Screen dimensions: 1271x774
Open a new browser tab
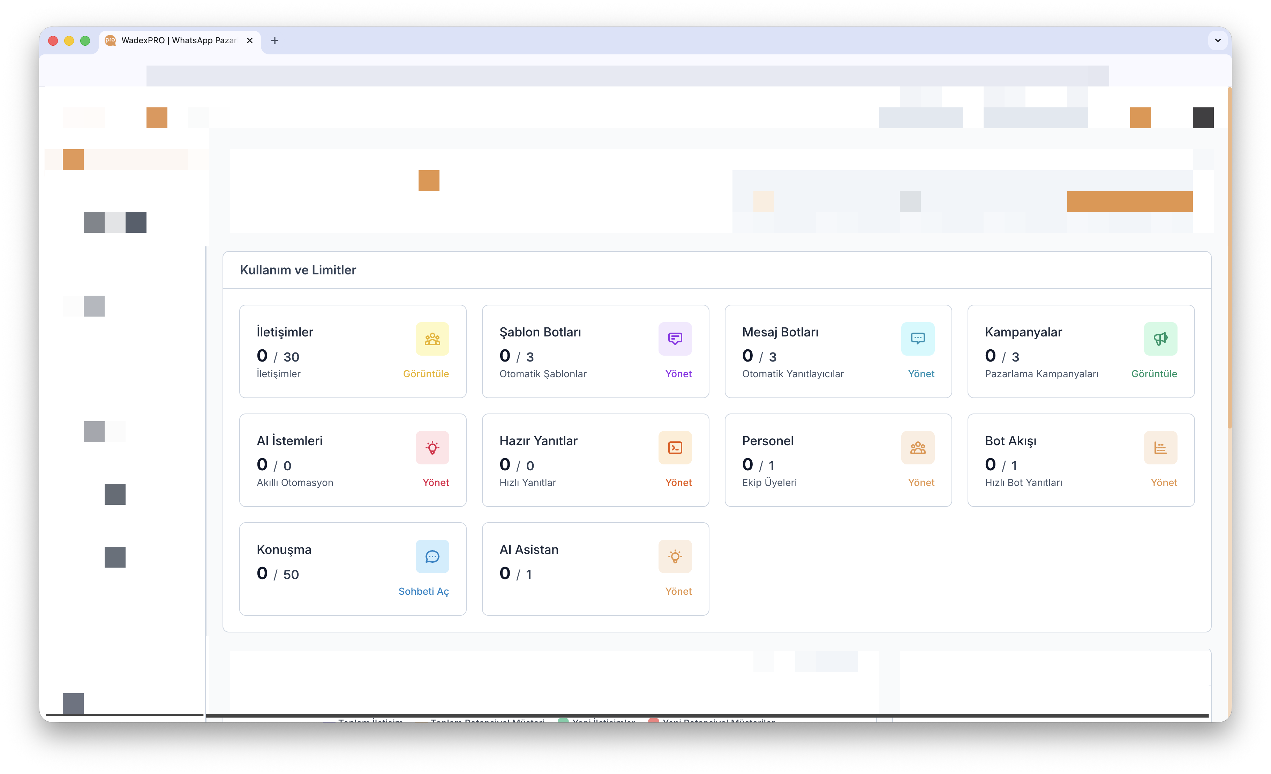[x=275, y=40]
